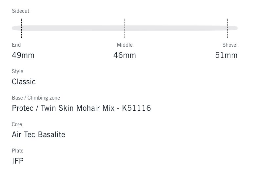Click the Style field label

pyautogui.click(x=17, y=72)
